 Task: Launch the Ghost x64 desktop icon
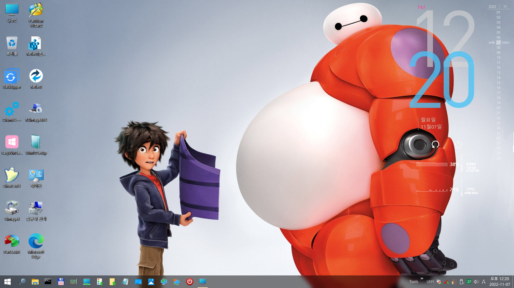(x=12, y=178)
